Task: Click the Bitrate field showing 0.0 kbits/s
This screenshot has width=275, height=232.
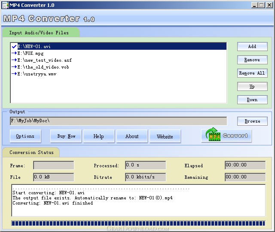Action: coord(145,177)
